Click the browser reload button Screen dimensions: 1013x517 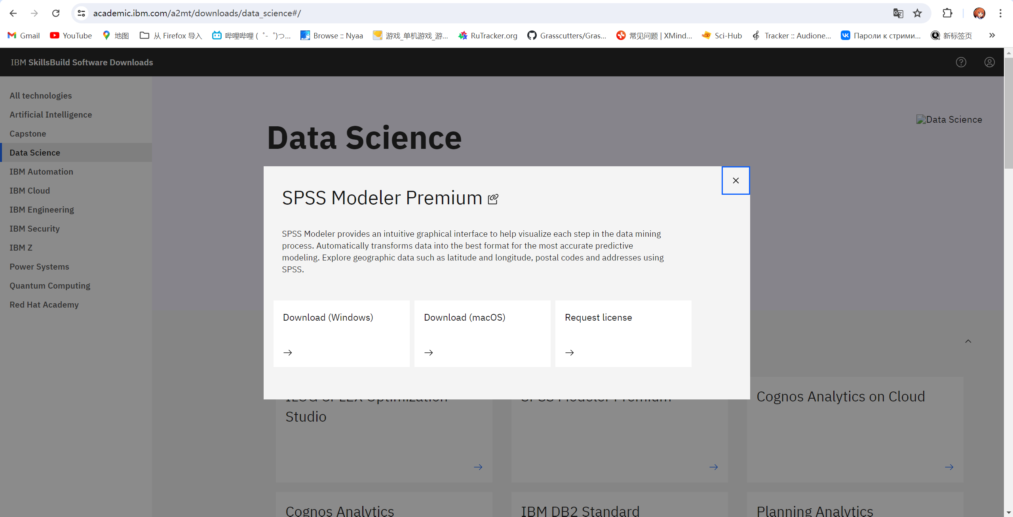click(x=56, y=13)
